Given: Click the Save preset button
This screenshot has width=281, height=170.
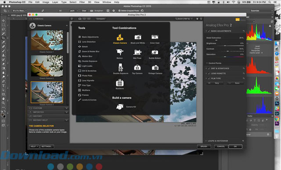Looking at the screenshot, I should pos(235,83).
